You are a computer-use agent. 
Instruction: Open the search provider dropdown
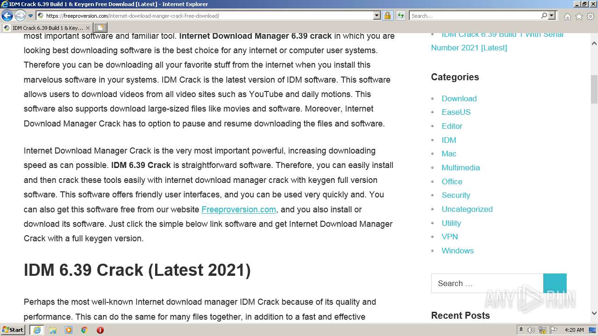tap(552, 16)
